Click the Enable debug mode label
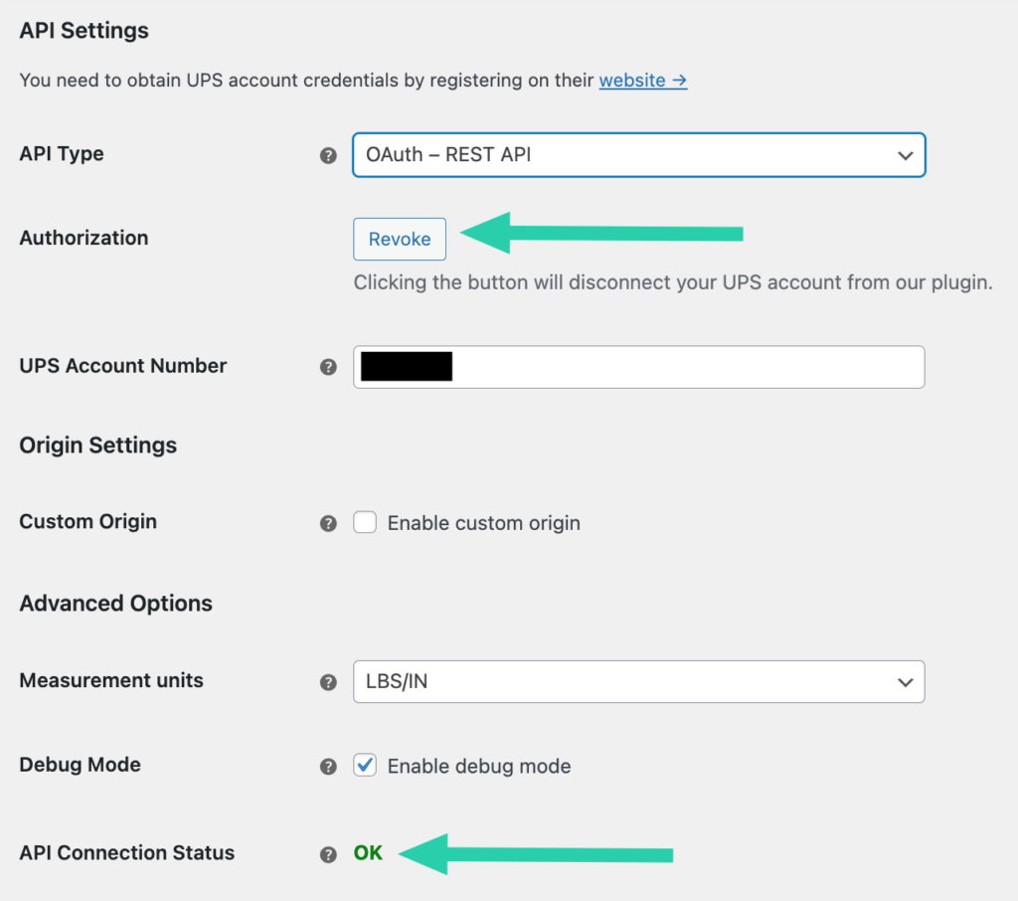The height and width of the screenshot is (901, 1018). pos(479,767)
